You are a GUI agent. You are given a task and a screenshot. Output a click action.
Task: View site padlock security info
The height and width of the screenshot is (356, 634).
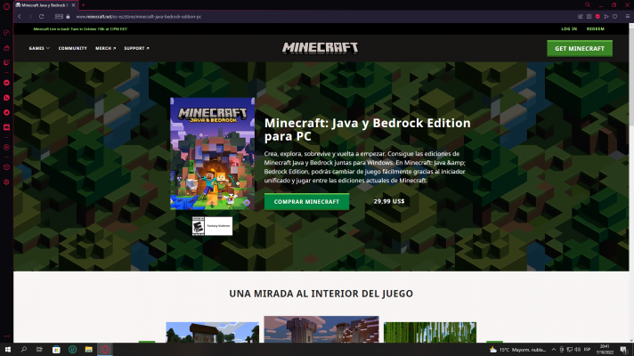(x=68, y=17)
